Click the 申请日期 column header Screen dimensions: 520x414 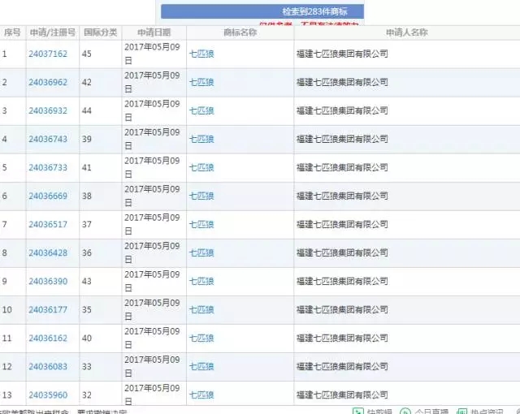pos(154,32)
